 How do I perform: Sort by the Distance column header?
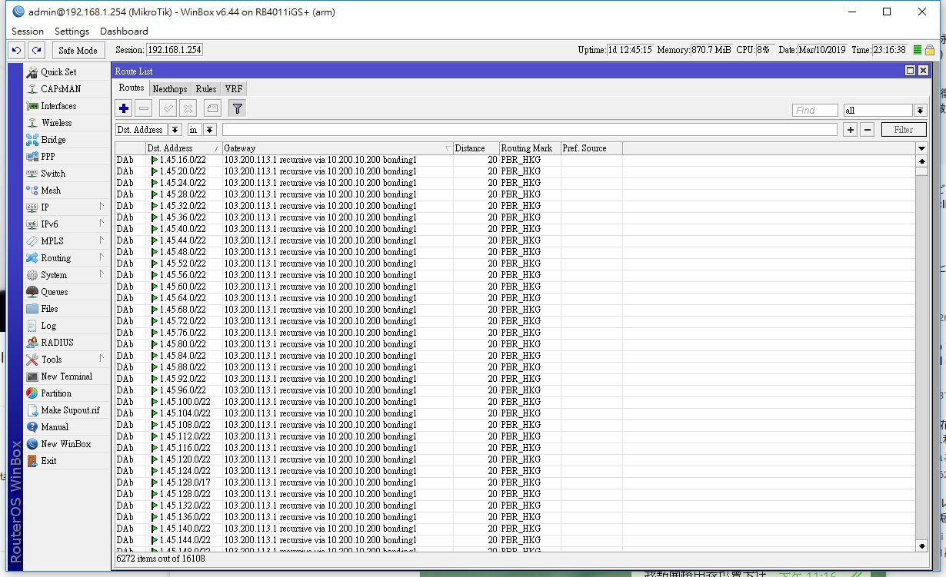475,148
